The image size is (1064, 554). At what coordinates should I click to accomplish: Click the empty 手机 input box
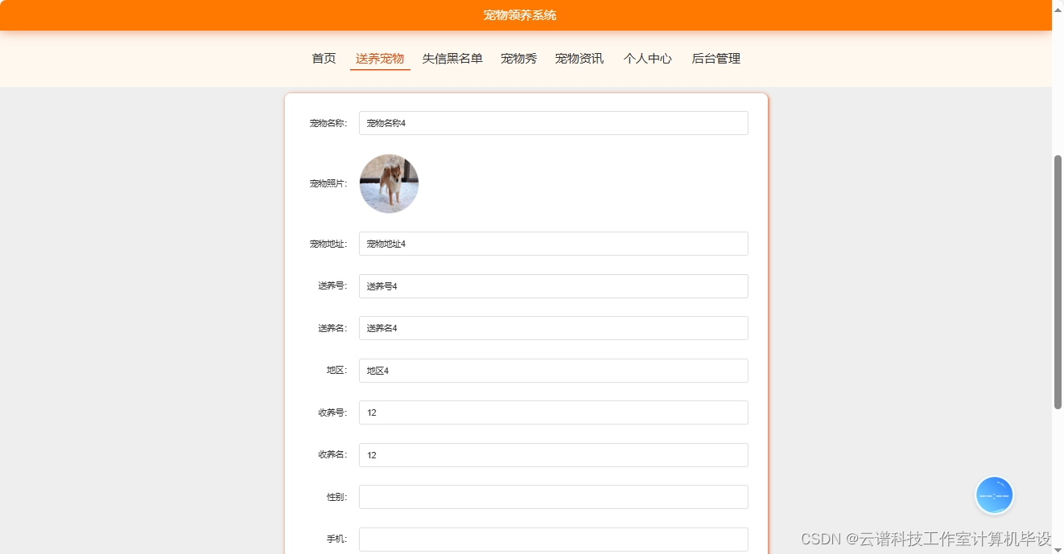click(x=553, y=539)
